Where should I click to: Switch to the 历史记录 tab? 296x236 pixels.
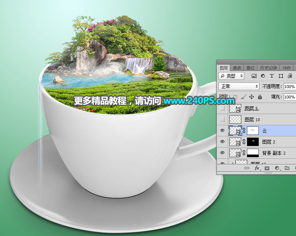pyautogui.click(x=268, y=68)
